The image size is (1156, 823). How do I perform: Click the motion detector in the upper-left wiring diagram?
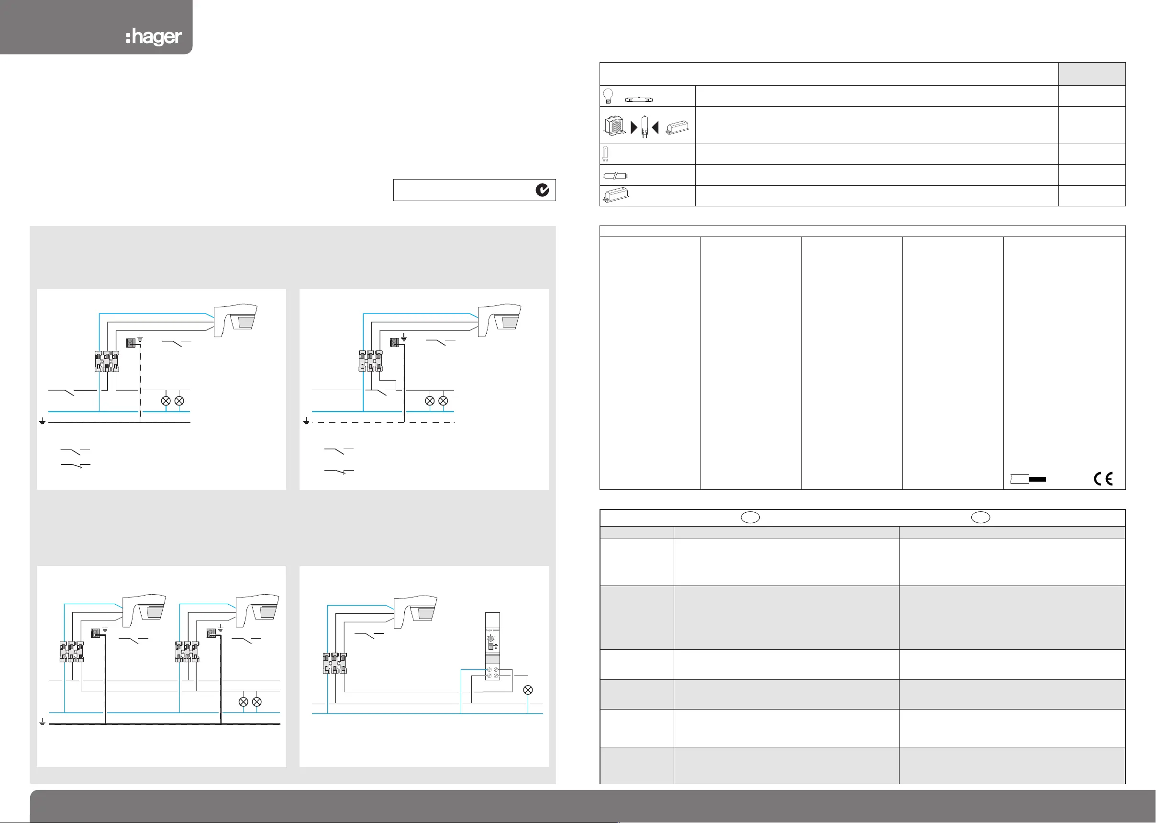(235, 320)
